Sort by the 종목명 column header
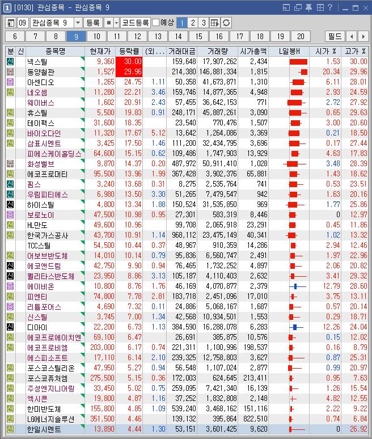372x439 pixels. click(x=55, y=51)
